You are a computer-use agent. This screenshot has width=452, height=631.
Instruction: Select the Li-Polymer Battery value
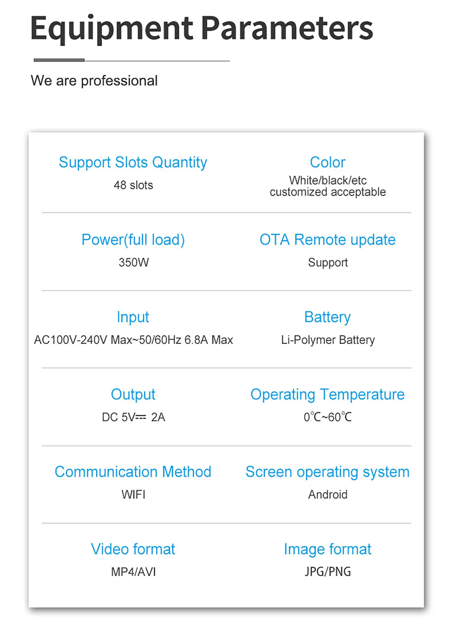328,340
